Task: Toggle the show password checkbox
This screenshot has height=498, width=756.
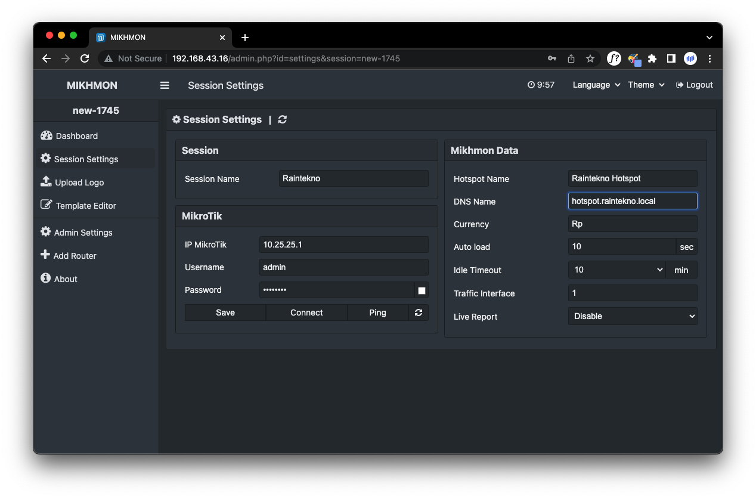Action: point(422,290)
